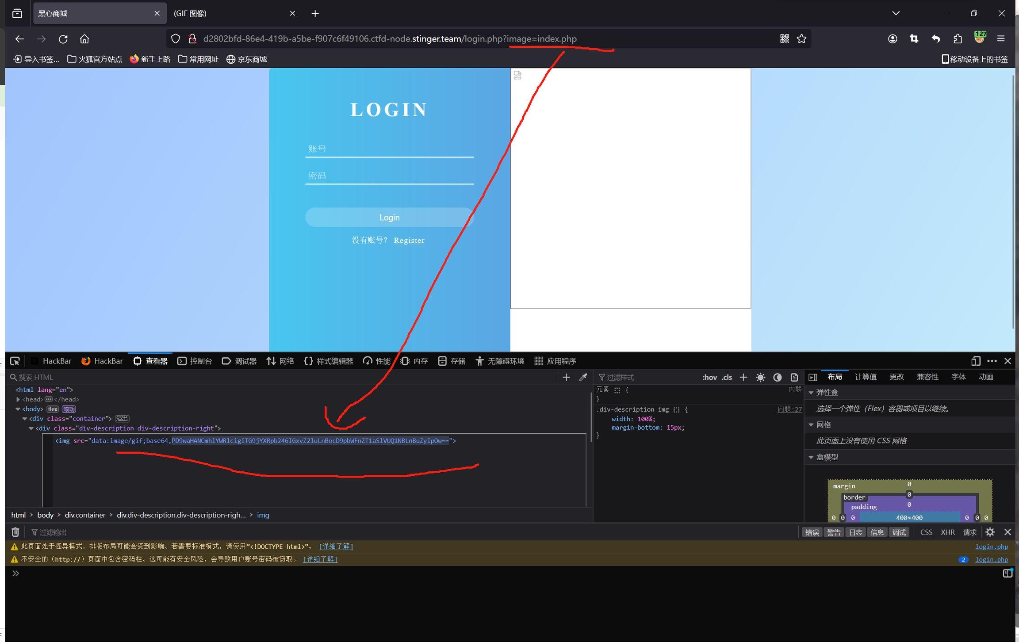Click the element picker icon in devtools
The image size is (1019, 642).
pyautogui.click(x=15, y=361)
